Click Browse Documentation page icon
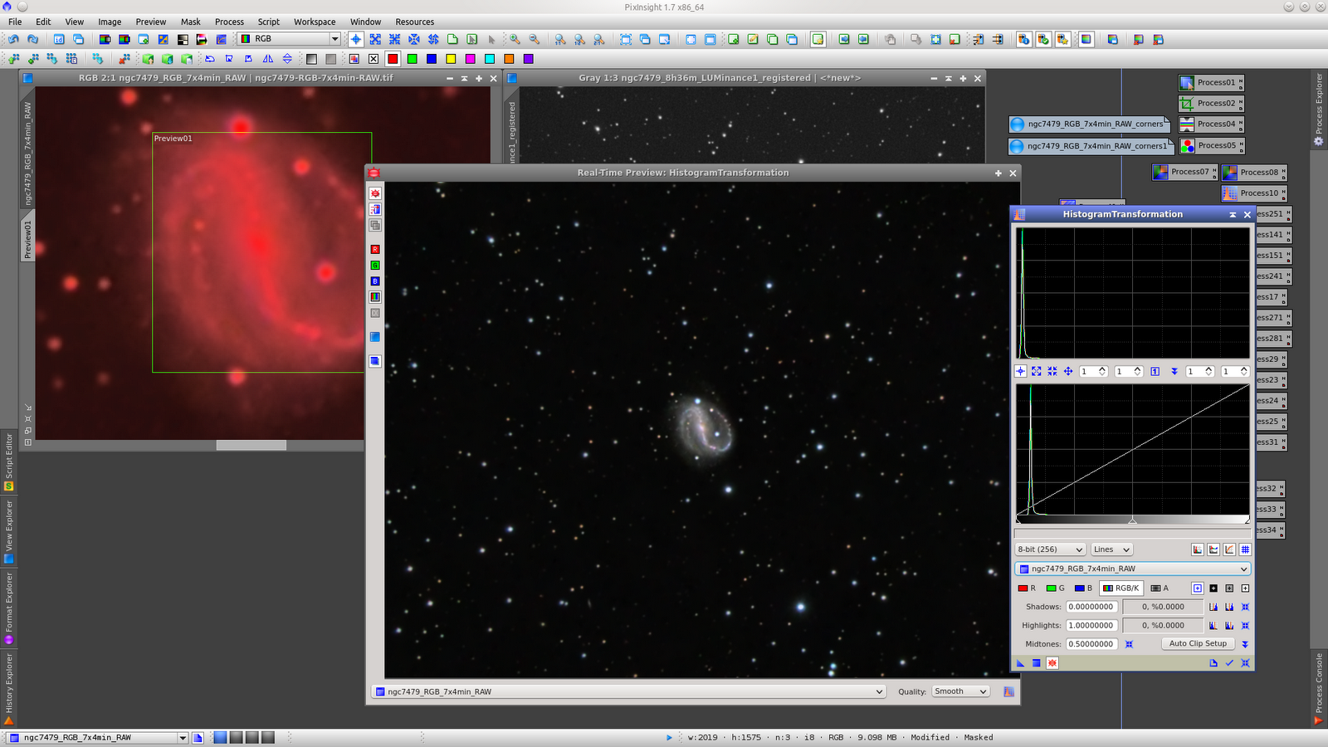Viewport: 1328px width, 747px height. 1213,663
